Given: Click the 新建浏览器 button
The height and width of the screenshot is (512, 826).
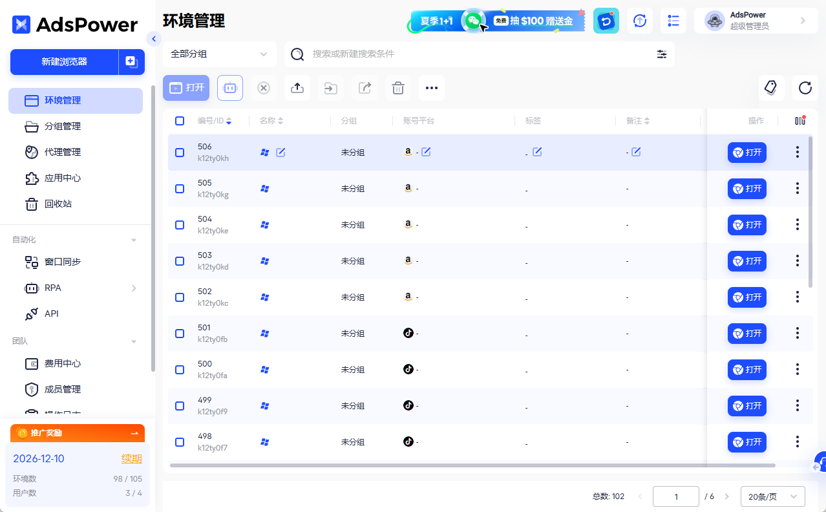Looking at the screenshot, I should click(64, 62).
